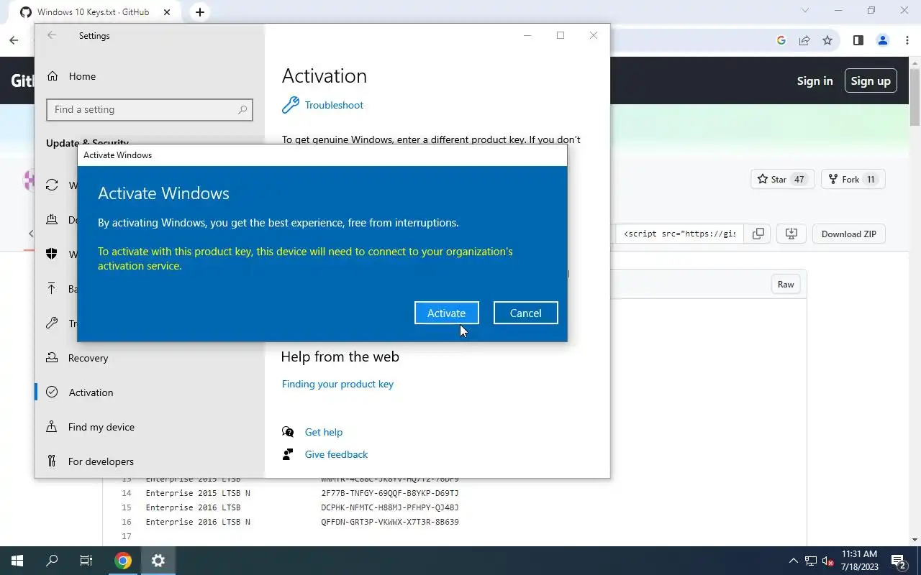Open the Chrome tab search dropdown arrow
This screenshot has height=575, width=921.
point(805,11)
